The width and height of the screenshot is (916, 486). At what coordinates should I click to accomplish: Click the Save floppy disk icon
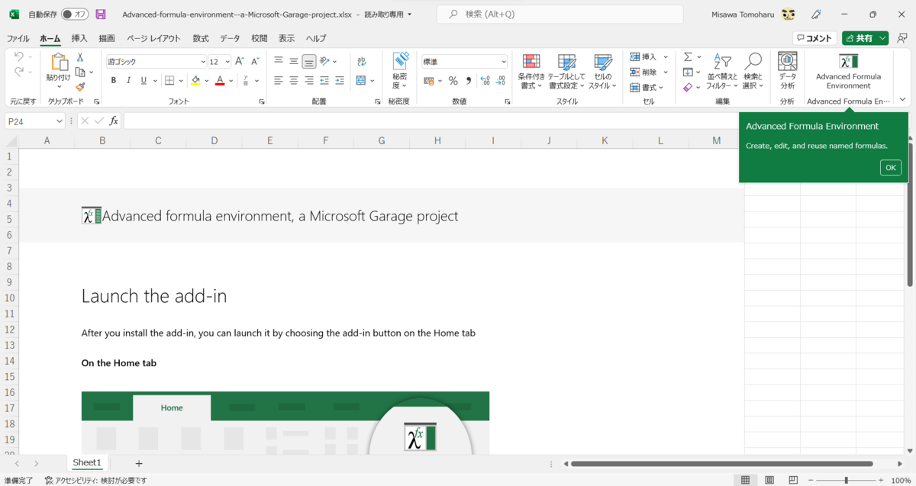coord(101,14)
